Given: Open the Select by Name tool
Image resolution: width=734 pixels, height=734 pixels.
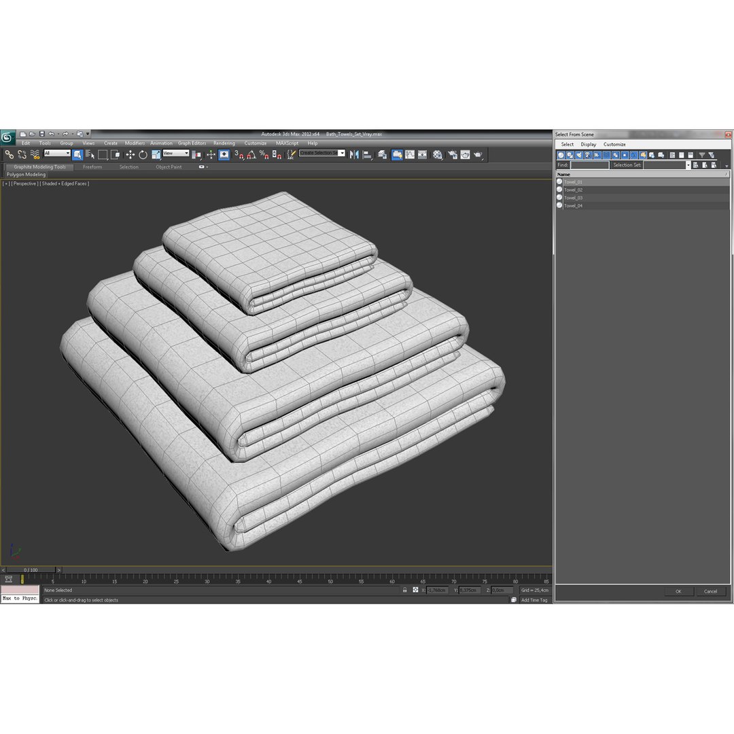Looking at the screenshot, I should click(90, 154).
